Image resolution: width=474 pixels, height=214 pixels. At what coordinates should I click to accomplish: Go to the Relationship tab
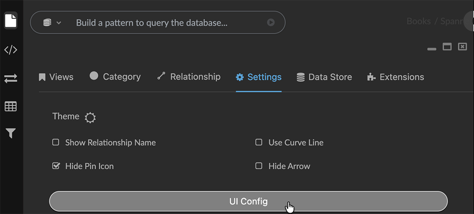(x=189, y=77)
